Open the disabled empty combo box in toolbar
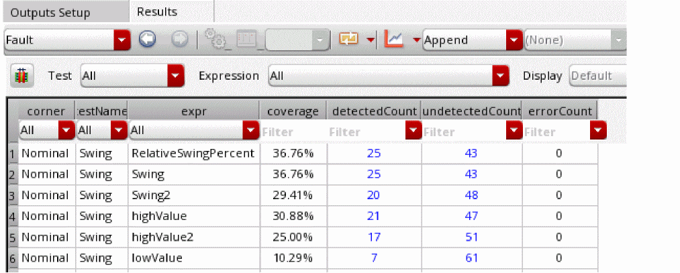Viewport: 680px width, 273px height. [x=297, y=40]
